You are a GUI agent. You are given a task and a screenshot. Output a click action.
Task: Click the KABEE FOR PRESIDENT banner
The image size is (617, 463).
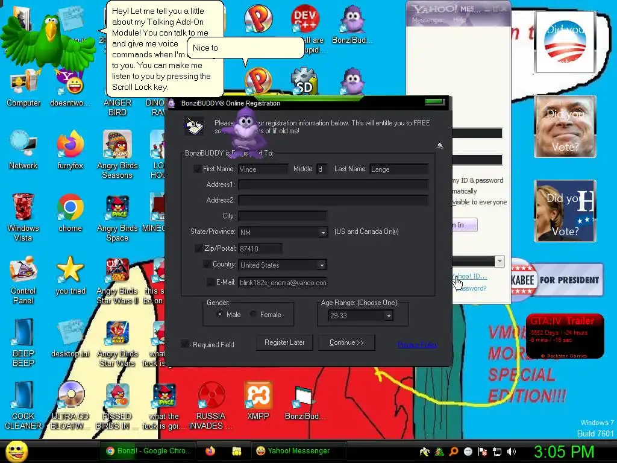[557, 280]
